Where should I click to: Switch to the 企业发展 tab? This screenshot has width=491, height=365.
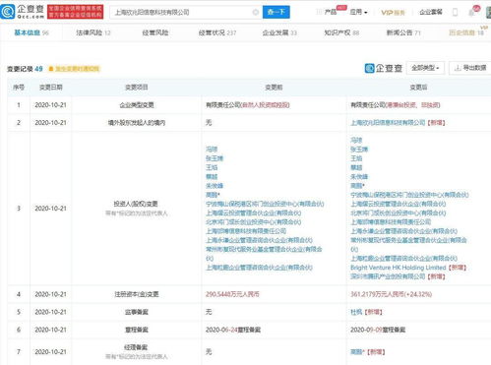(x=279, y=32)
